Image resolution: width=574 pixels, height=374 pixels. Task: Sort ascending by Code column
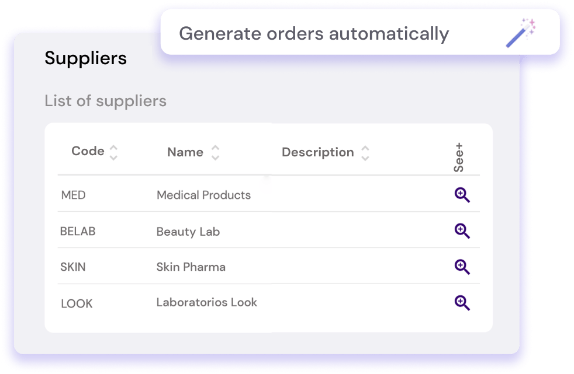(113, 148)
